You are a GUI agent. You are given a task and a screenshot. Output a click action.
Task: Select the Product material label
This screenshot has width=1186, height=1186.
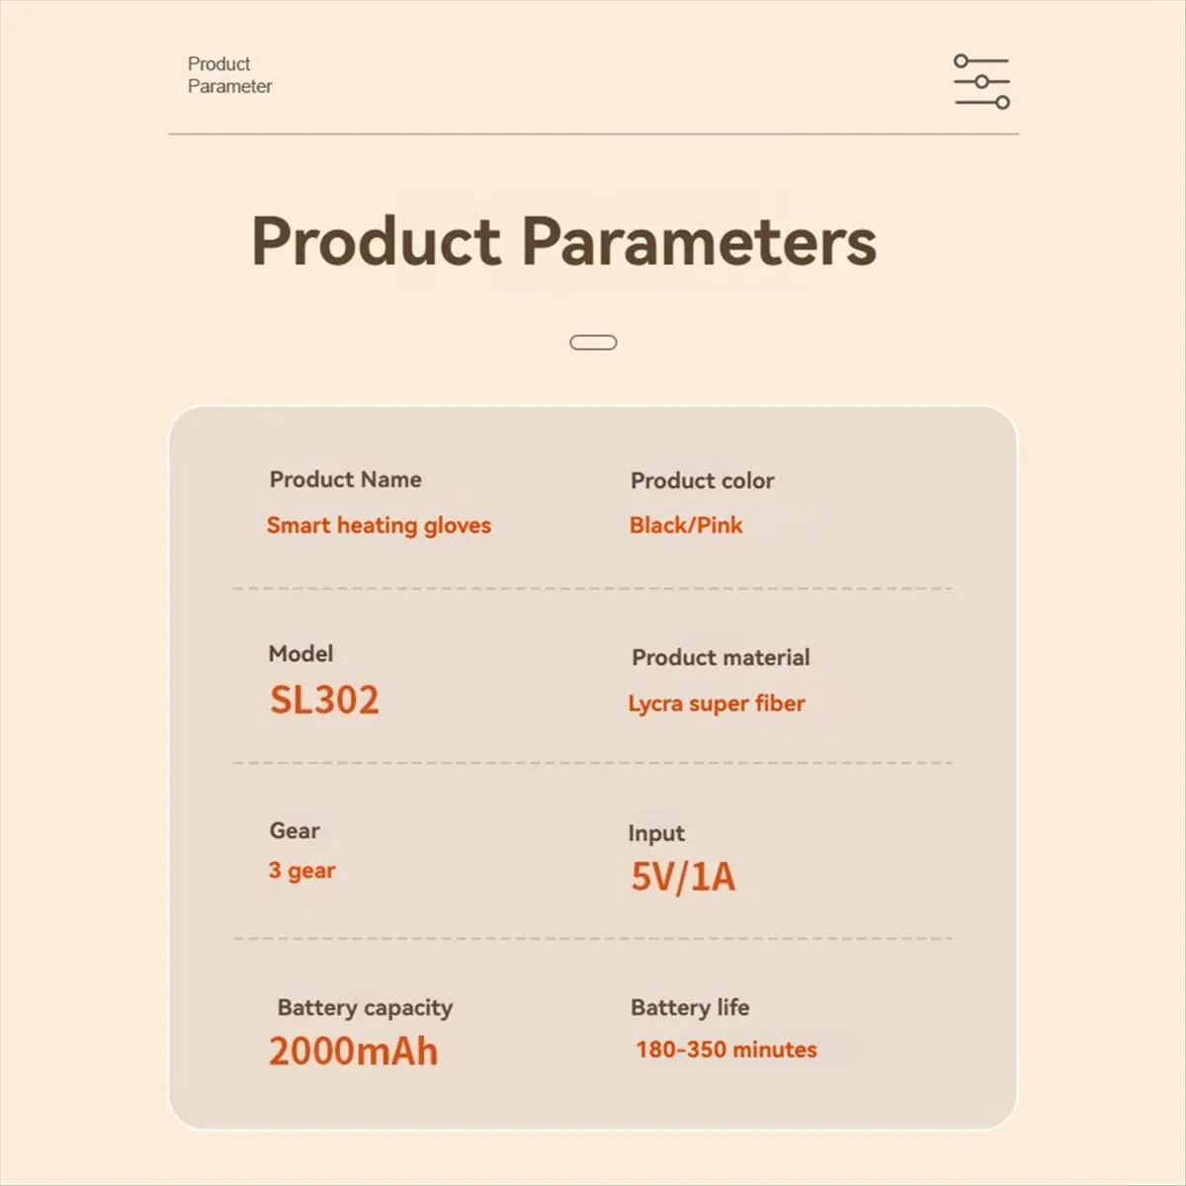click(720, 657)
